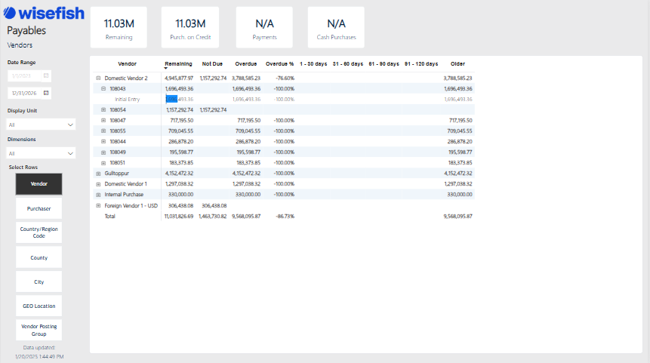Select Vendor Posting Group rows
Image resolution: width=650 pixels, height=363 pixels.
click(39, 329)
